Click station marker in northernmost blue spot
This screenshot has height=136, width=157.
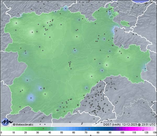click(x=66, y=9)
